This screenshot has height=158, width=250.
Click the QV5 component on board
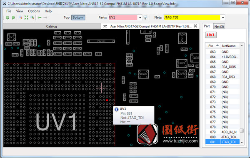coord(181,74)
